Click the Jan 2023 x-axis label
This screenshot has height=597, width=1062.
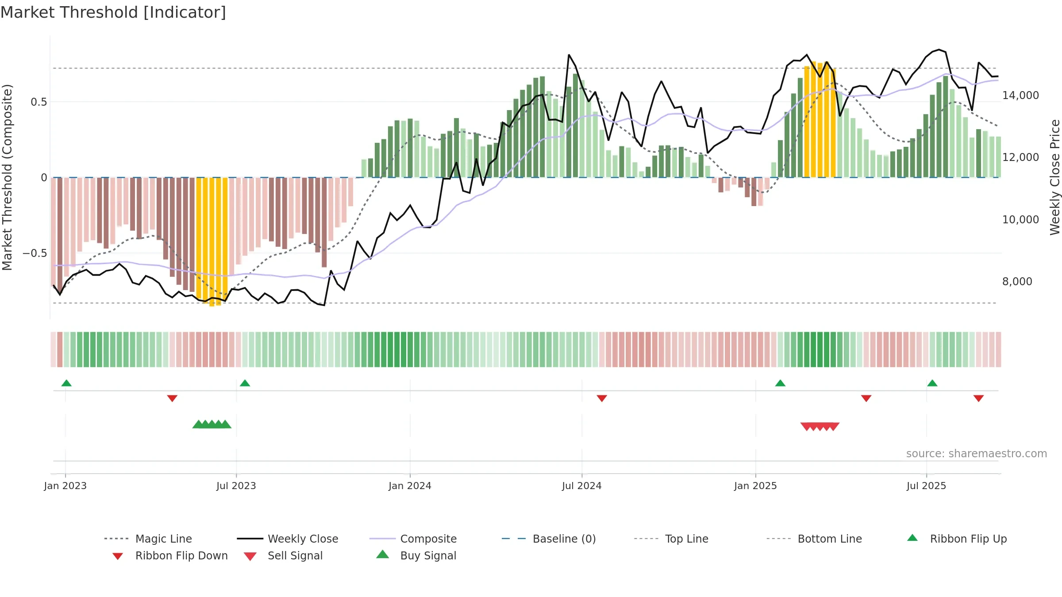tap(65, 486)
